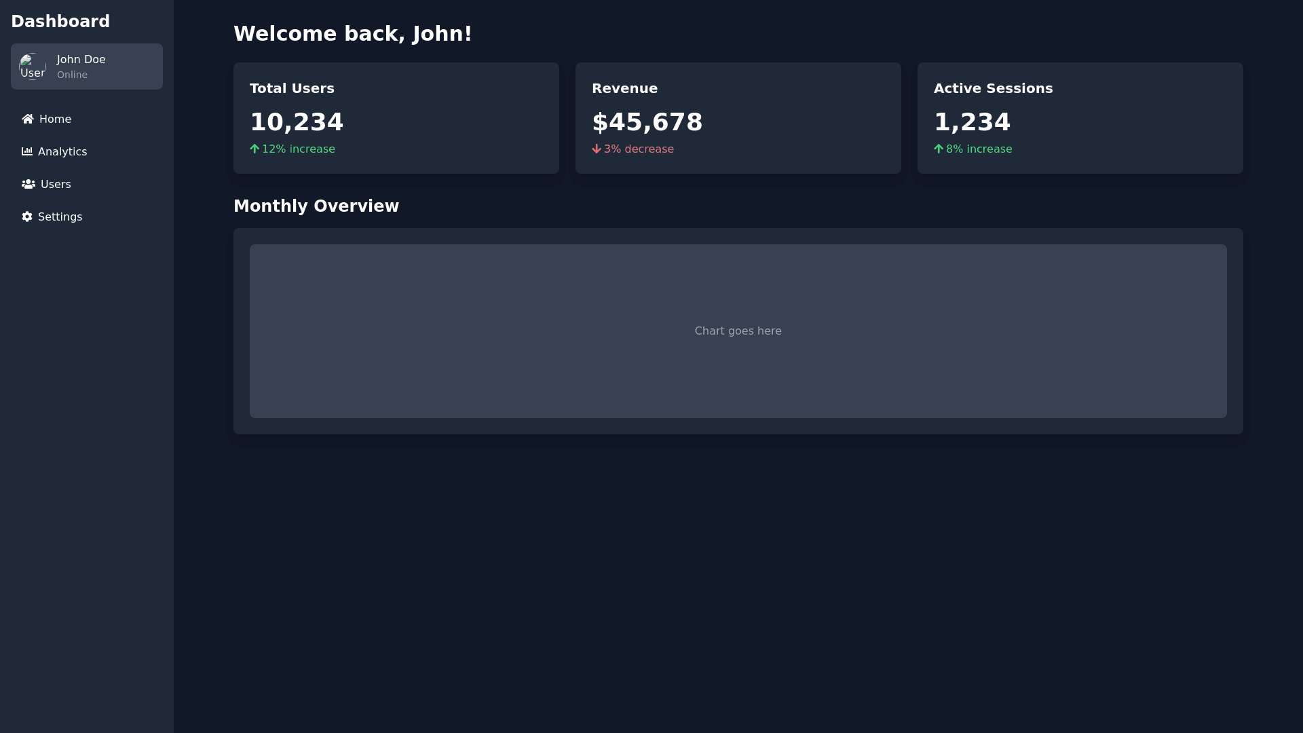
Task: Click the Users group icon
Action: [28, 184]
